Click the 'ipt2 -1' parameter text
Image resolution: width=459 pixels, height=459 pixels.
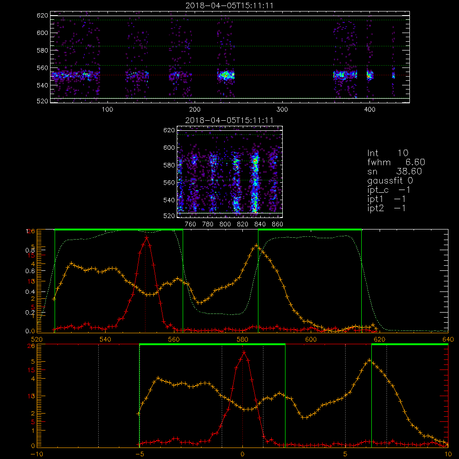(386, 208)
